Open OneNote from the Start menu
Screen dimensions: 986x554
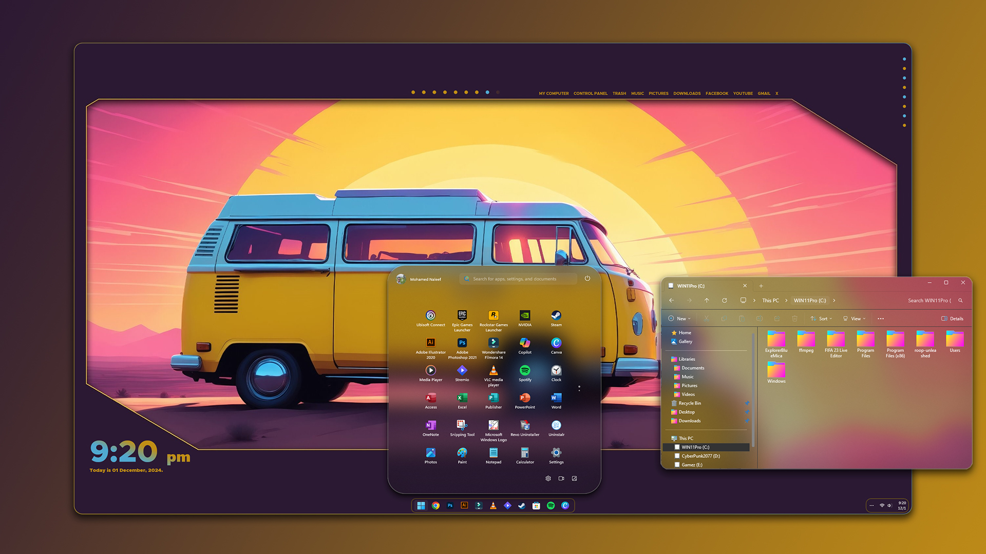pyautogui.click(x=431, y=428)
